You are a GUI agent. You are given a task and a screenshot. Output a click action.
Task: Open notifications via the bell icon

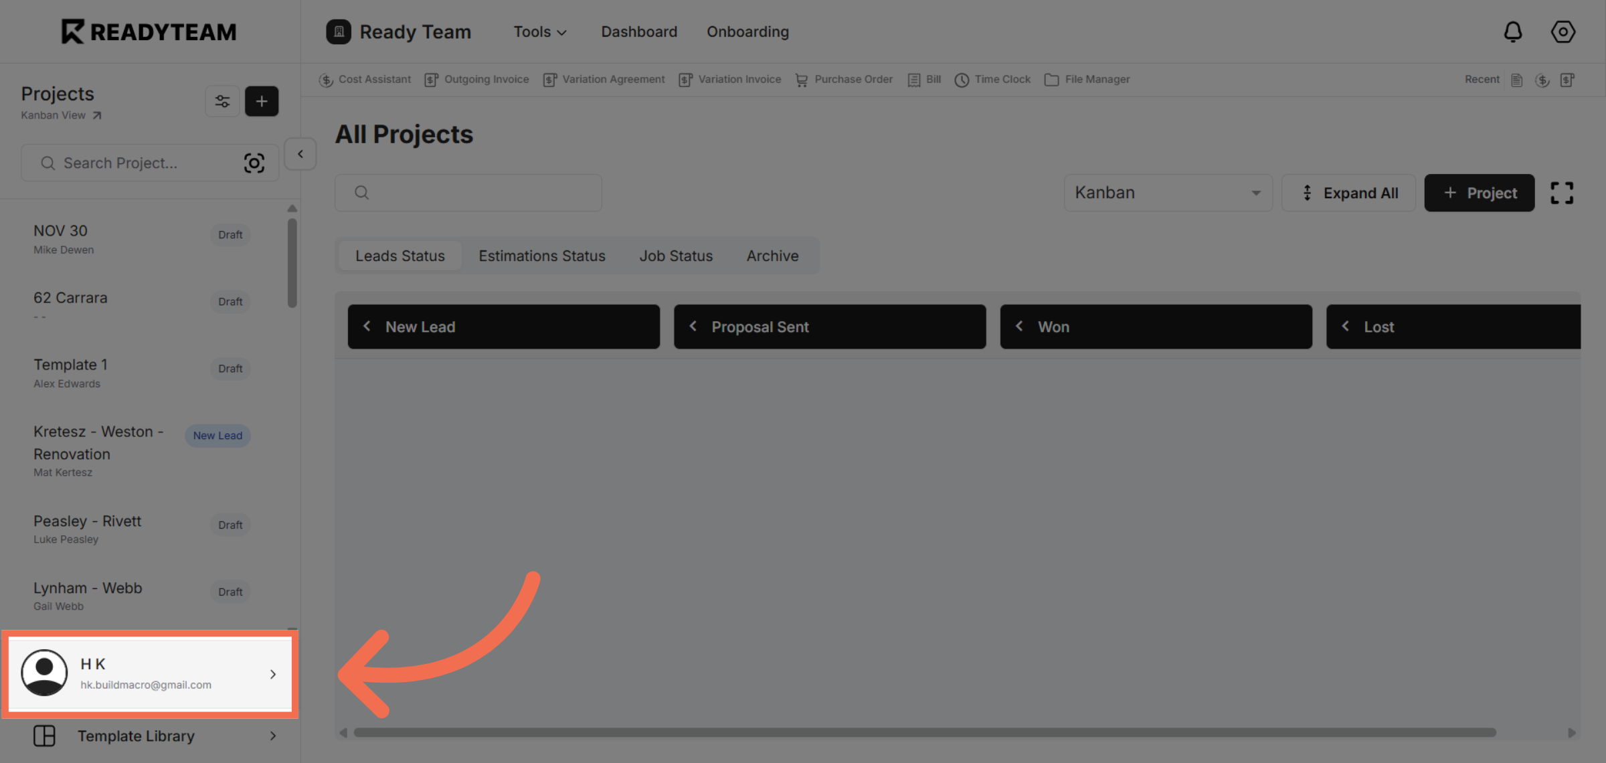coord(1514,31)
